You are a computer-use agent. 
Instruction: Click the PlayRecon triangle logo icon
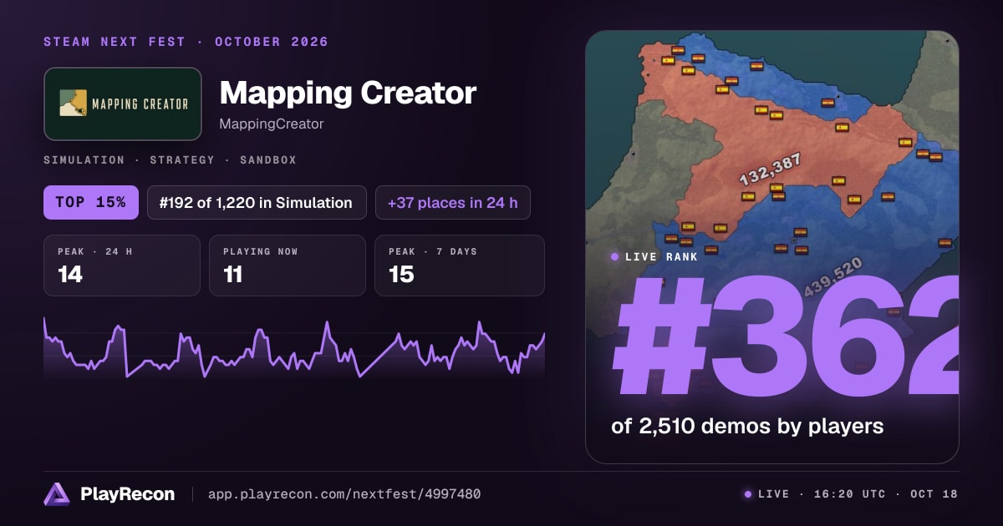[x=57, y=494]
